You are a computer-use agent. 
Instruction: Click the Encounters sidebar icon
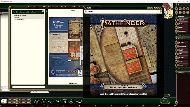click(x=176, y=46)
